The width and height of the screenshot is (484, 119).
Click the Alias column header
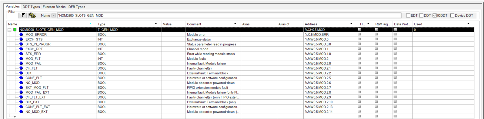259,24
